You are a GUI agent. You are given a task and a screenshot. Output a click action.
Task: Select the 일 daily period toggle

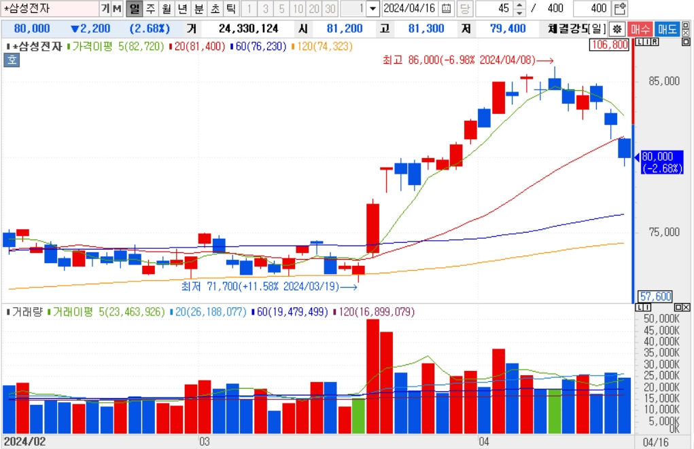(x=134, y=8)
